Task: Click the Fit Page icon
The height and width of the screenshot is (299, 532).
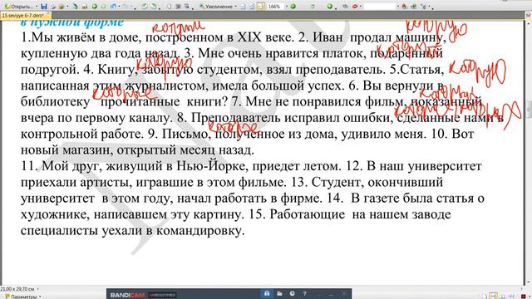Action: 252,7
